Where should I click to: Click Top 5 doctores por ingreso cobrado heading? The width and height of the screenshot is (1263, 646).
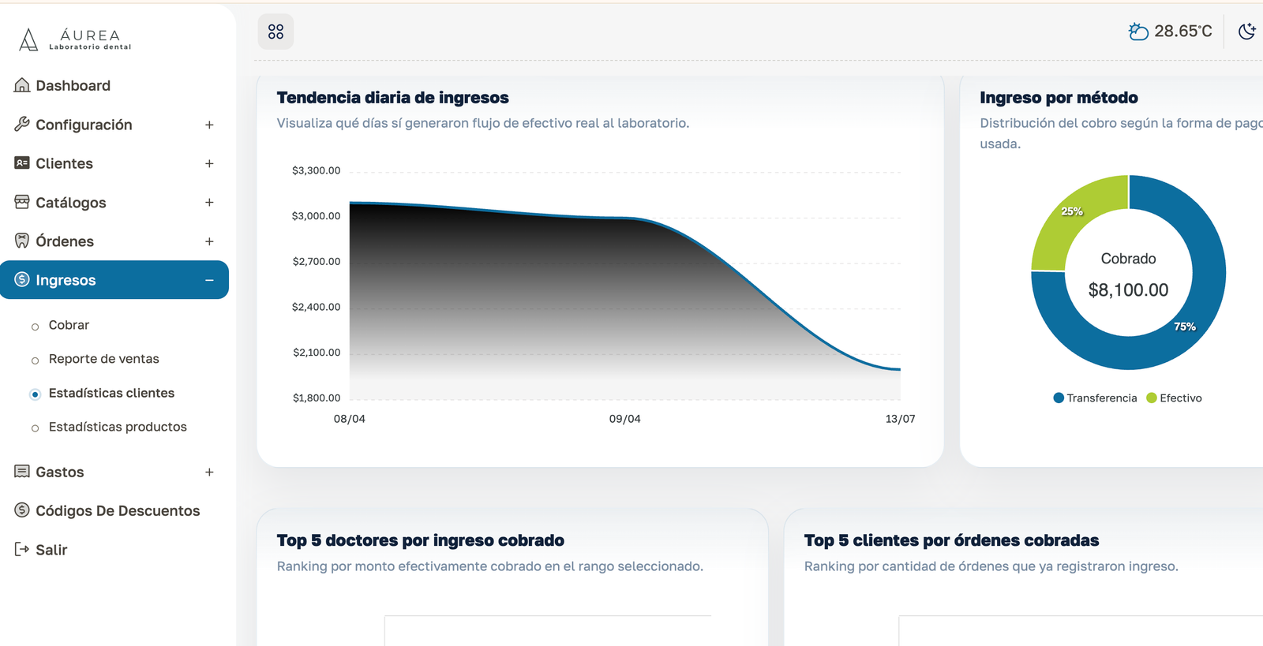pyautogui.click(x=421, y=540)
